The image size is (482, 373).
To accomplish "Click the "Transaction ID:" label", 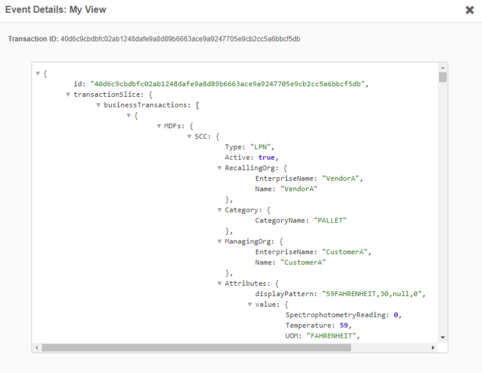I will [x=33, y=39].
